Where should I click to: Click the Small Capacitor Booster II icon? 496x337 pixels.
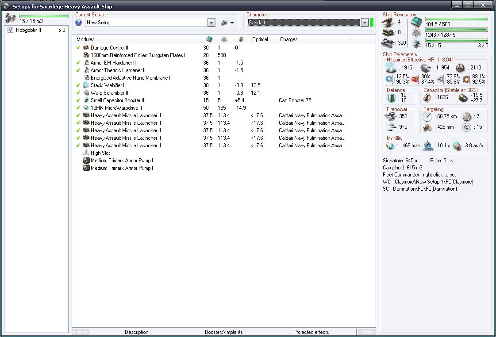(x=86, y=100)
